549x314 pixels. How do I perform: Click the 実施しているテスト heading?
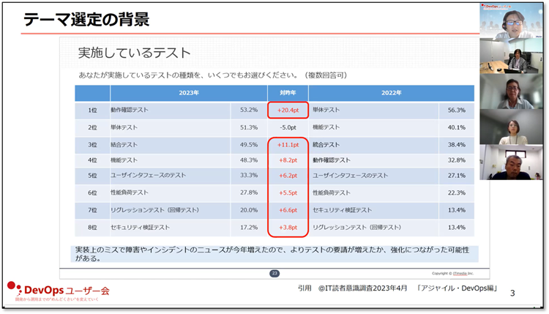135,53
